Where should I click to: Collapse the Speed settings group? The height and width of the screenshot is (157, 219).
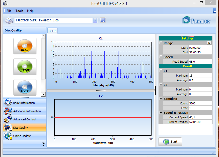(x=161, y=57)
